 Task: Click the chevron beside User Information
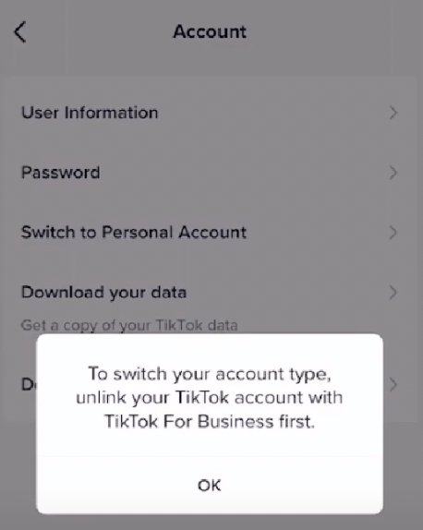(393, 113)
